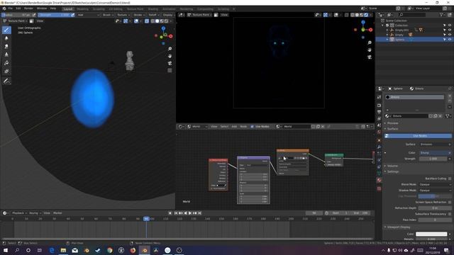
Task: Switch to Shading workspace tab
Action: (x=153, y=9)
